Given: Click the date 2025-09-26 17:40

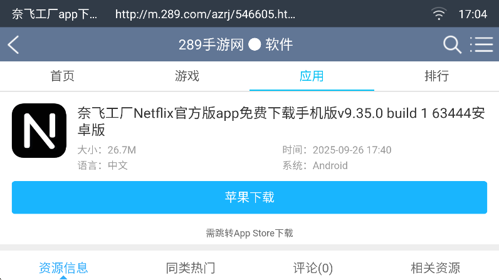Looking at the screenshot, I should click(x=352, y=150).
